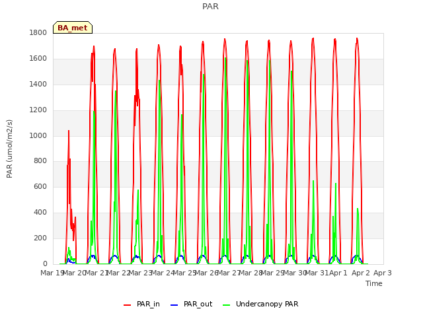Click the Mar 19 x-axis label

(52, 273)
